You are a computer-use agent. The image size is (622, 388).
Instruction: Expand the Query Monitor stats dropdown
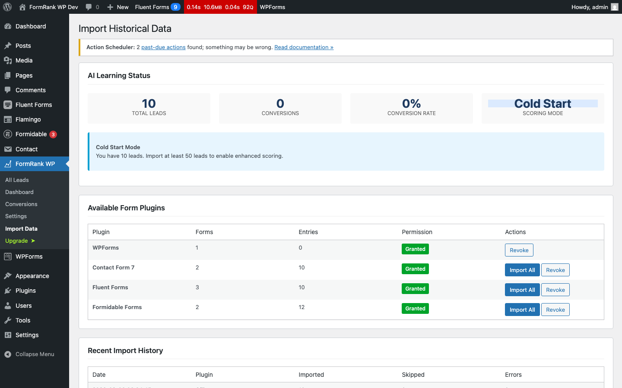click(x=220, y=7)
